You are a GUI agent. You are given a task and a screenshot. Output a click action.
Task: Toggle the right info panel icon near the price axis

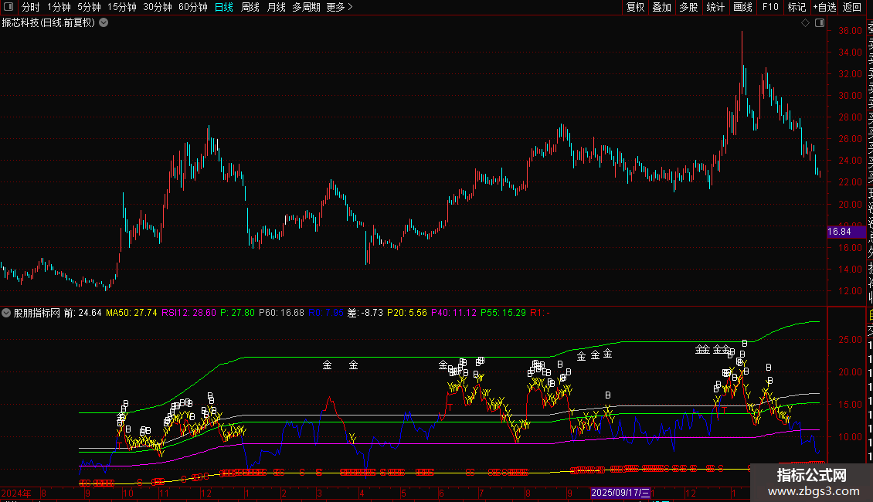pyautogui.click(x=820, y=23)
